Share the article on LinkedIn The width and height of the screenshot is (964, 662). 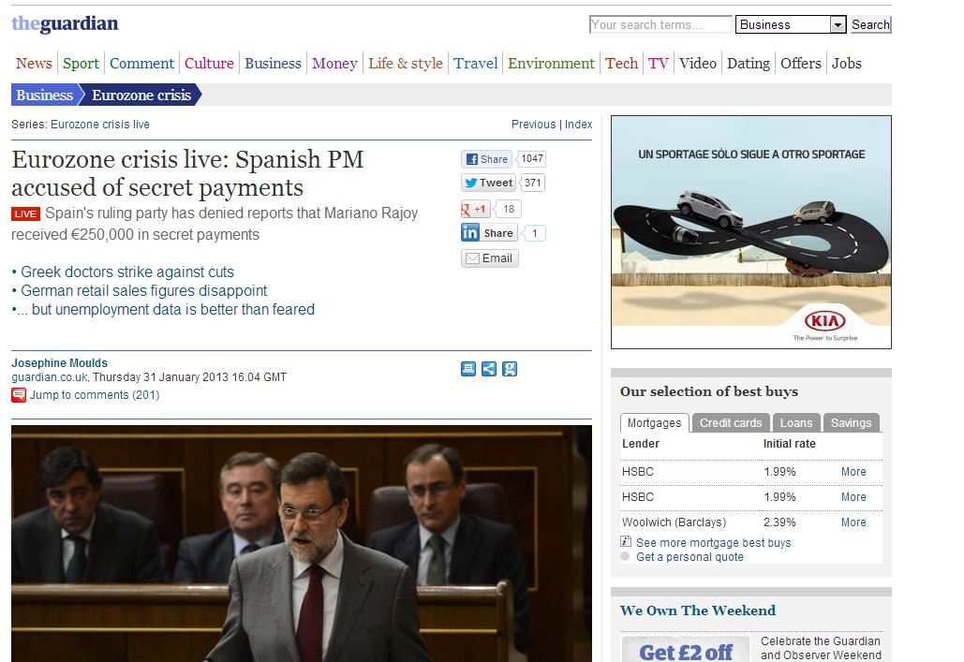pyautogui.click(x=488, y=233)
